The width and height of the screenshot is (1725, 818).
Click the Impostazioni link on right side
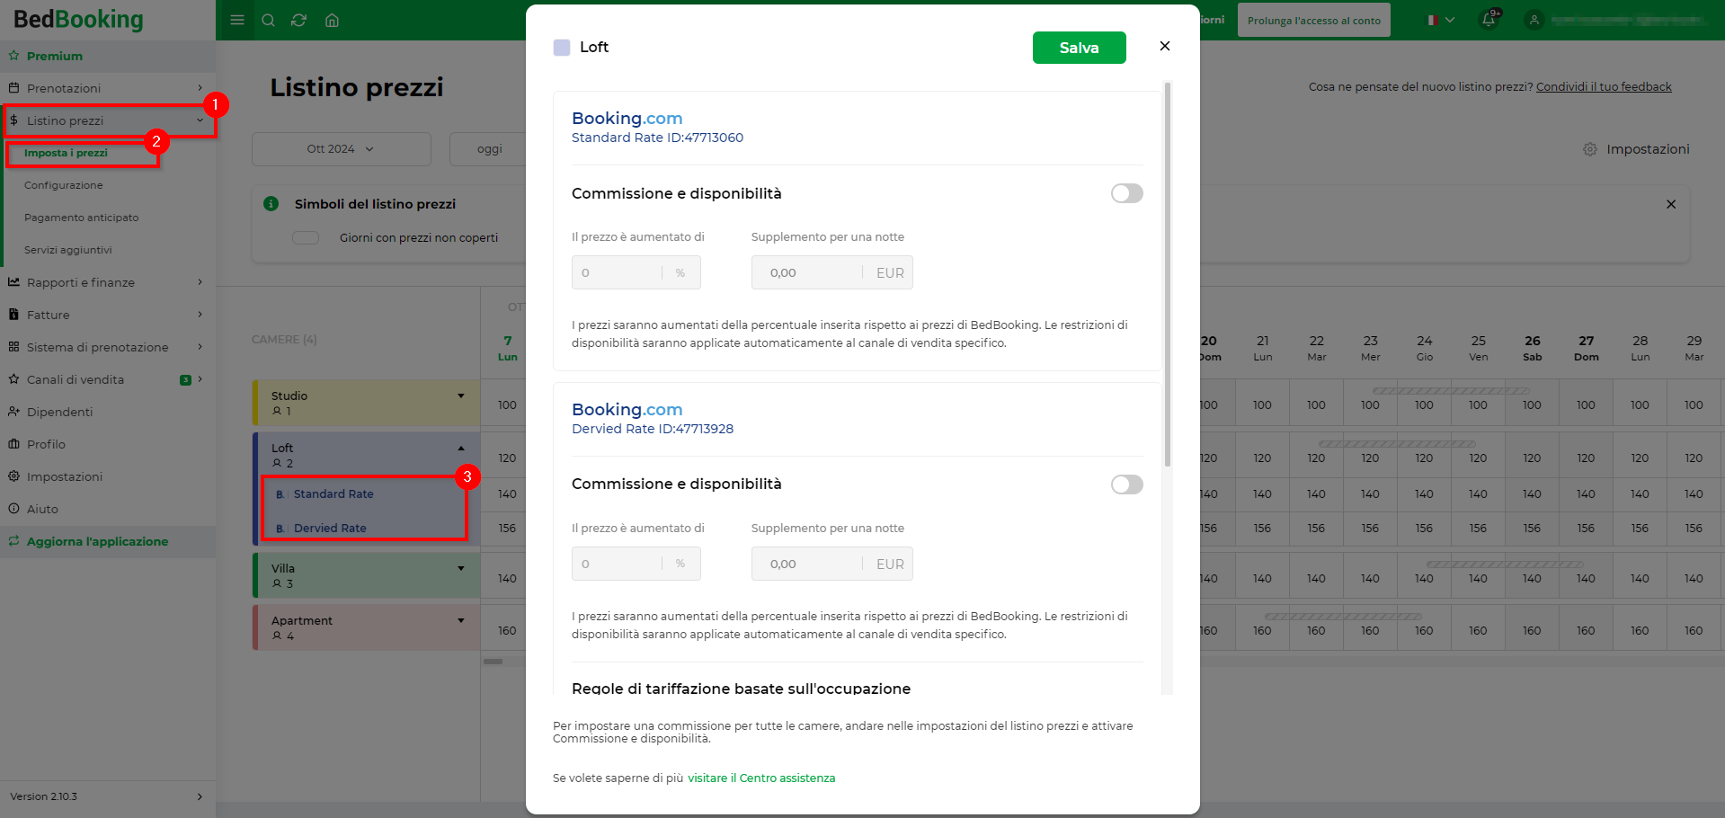tap(1648, 149)
